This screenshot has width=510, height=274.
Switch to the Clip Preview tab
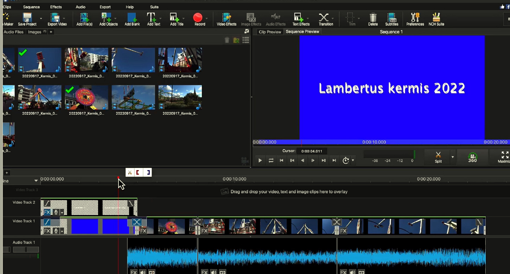pos(270,32)
